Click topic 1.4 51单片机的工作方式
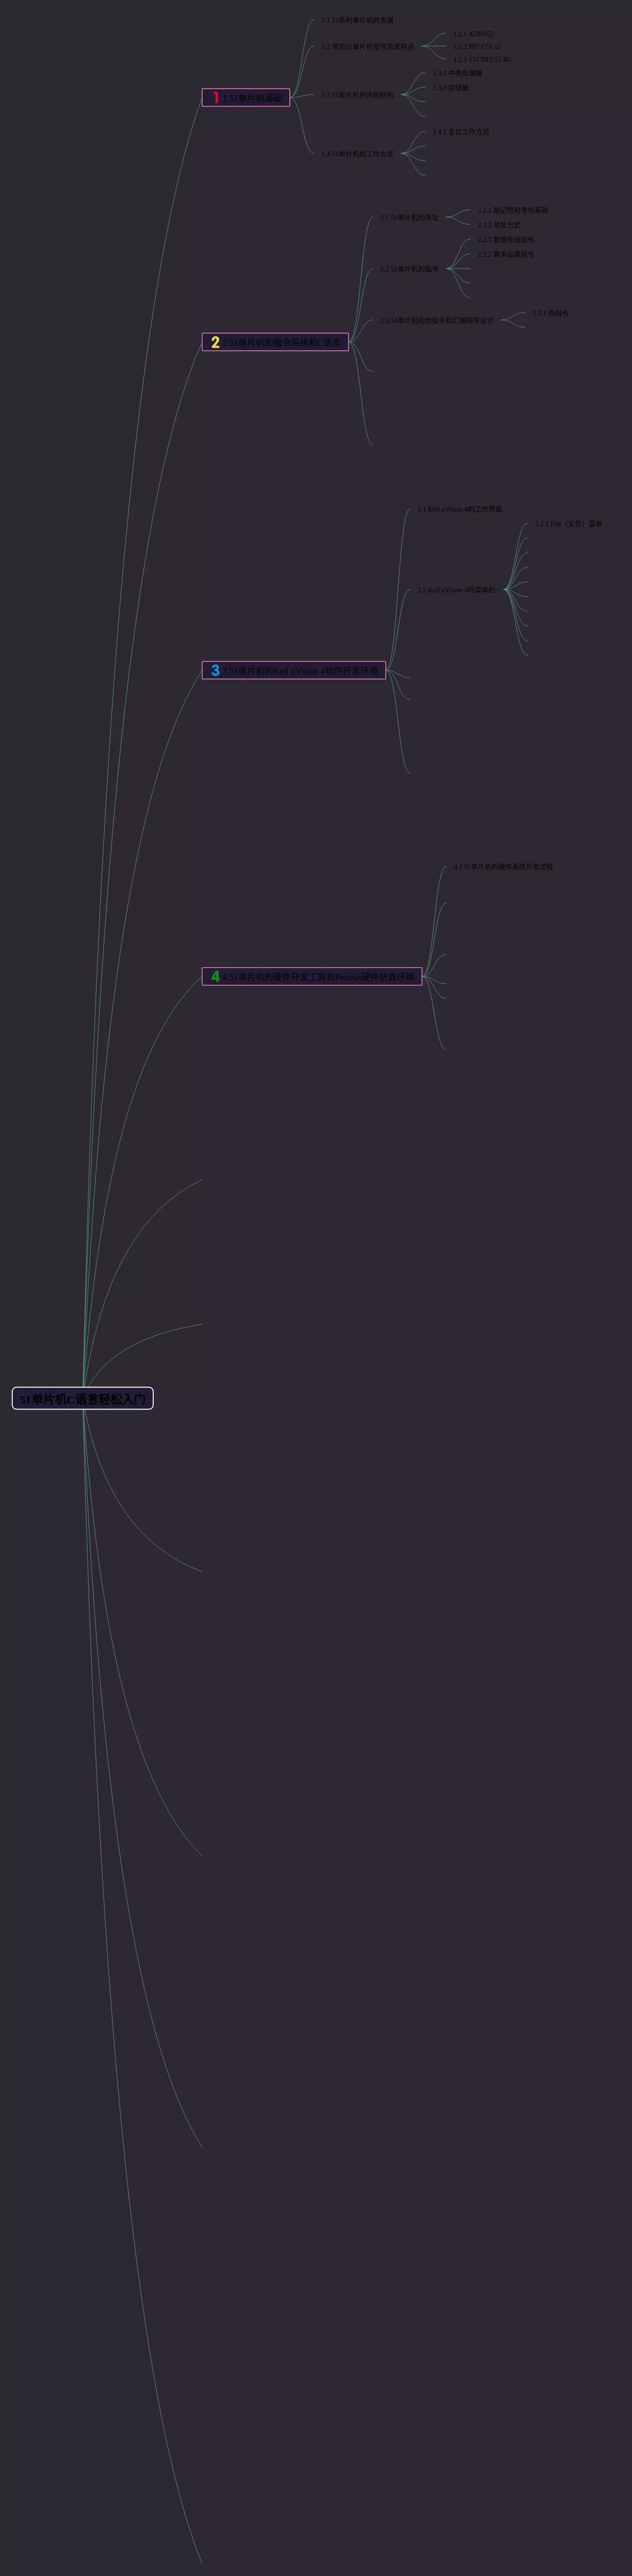The height and width of the screenshot is (2576, 632). click(x=357, y=154)
